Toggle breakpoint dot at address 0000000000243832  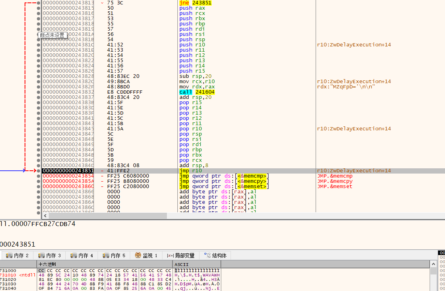[39, 92]
